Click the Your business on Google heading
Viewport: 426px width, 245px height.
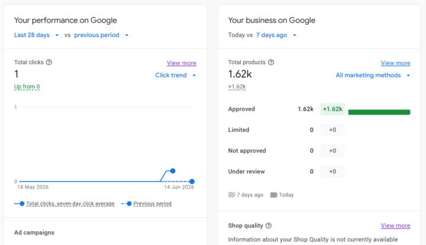point(272,20)
